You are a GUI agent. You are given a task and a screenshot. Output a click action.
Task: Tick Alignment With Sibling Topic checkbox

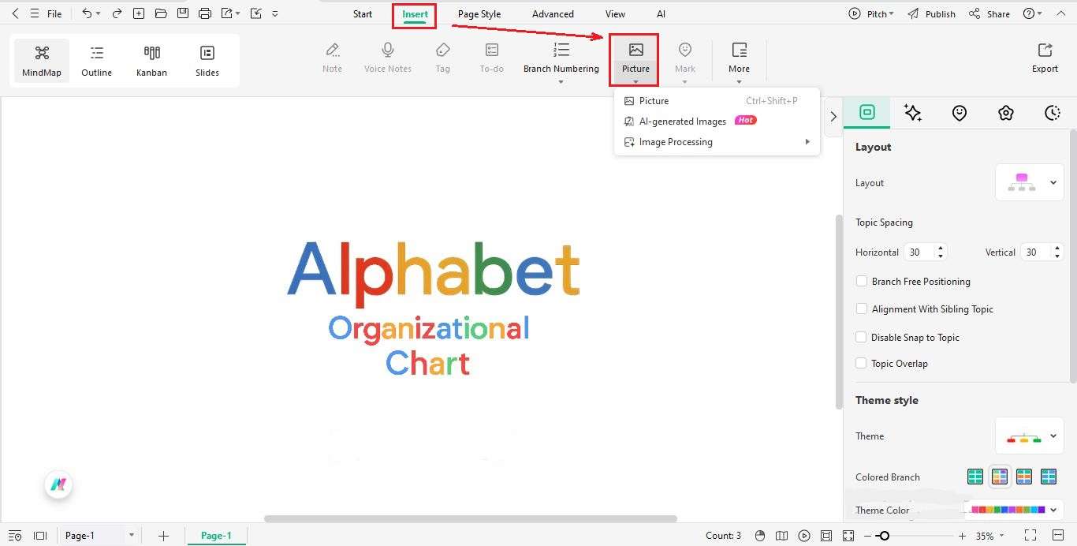pos(862,309)
